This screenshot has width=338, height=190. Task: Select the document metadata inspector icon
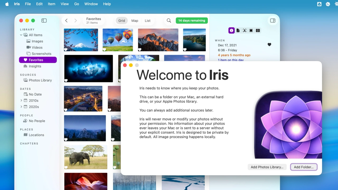238,31
